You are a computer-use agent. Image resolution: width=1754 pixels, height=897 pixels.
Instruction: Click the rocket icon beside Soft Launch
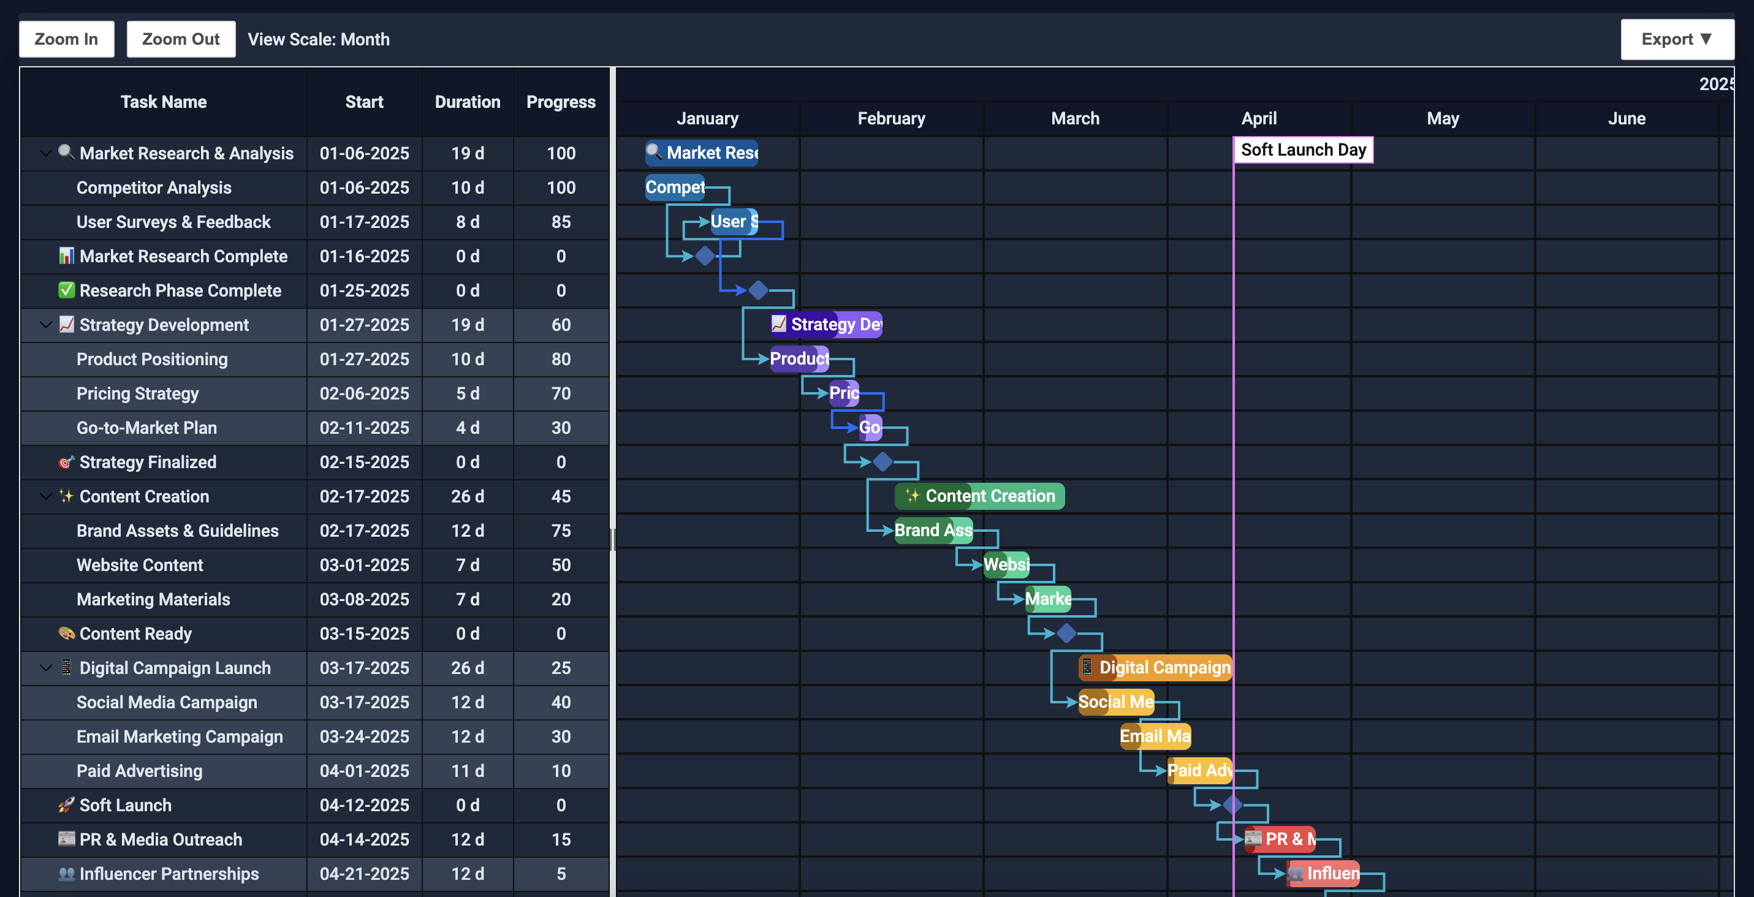(x=66, y=805)
